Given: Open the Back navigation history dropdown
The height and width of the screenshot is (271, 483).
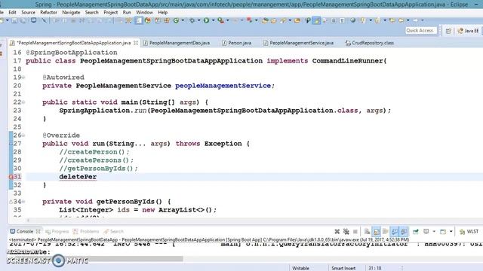Looking at the screenshot, I should (408, 20).
